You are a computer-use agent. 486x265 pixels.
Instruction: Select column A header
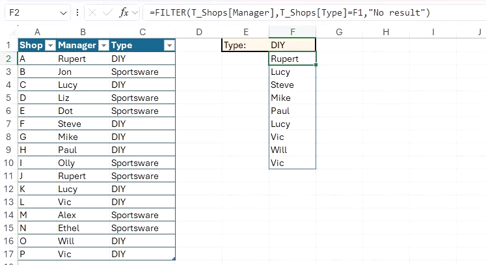pos(37,32)
